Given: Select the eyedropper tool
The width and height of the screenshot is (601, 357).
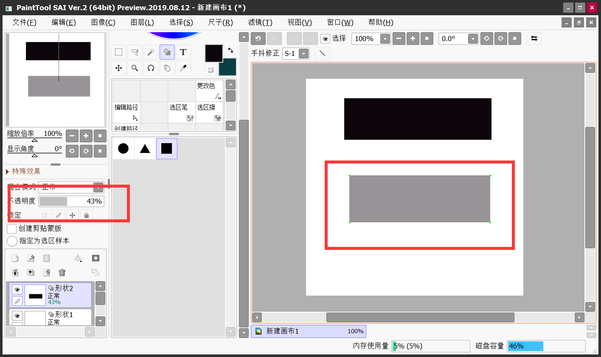Looking at the screenshot, I should point(183,68).
